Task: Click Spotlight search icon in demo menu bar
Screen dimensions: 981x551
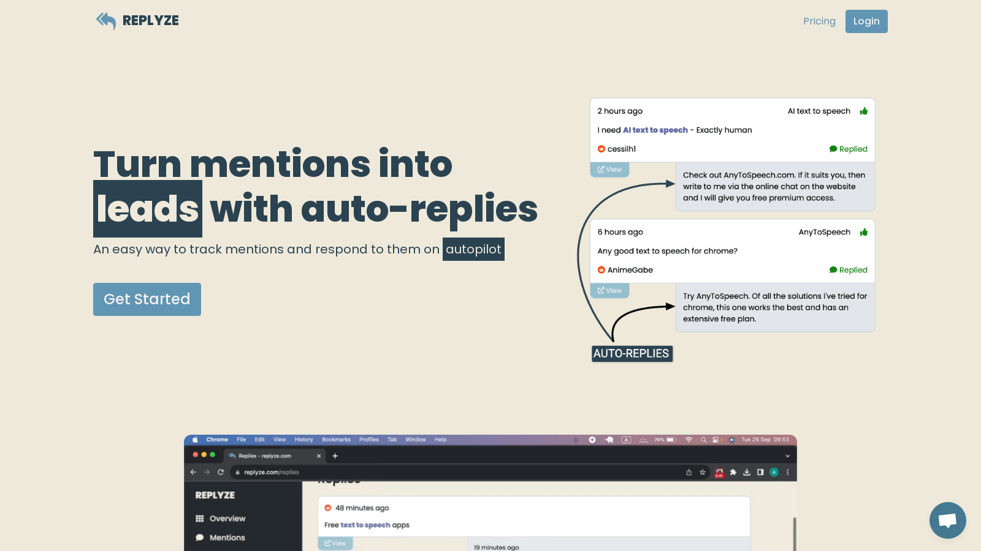Action: [703, 440]
